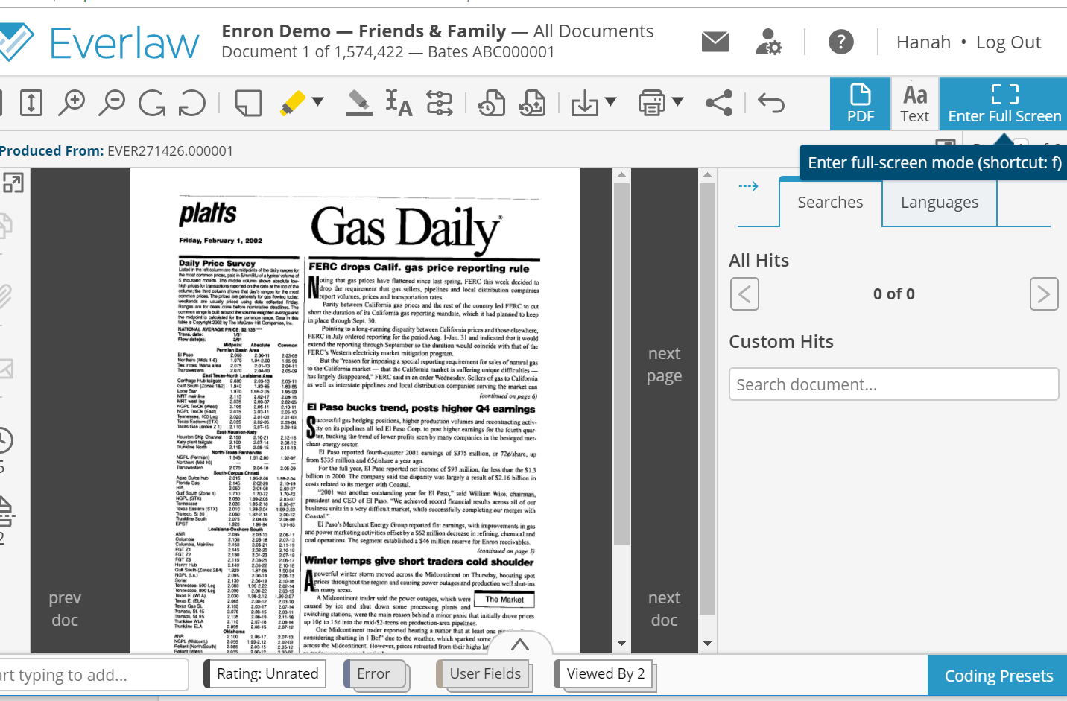Viewport: 1067px width, 701px height.
Task: Open the document history icon
Action: [x=491, y=103]
